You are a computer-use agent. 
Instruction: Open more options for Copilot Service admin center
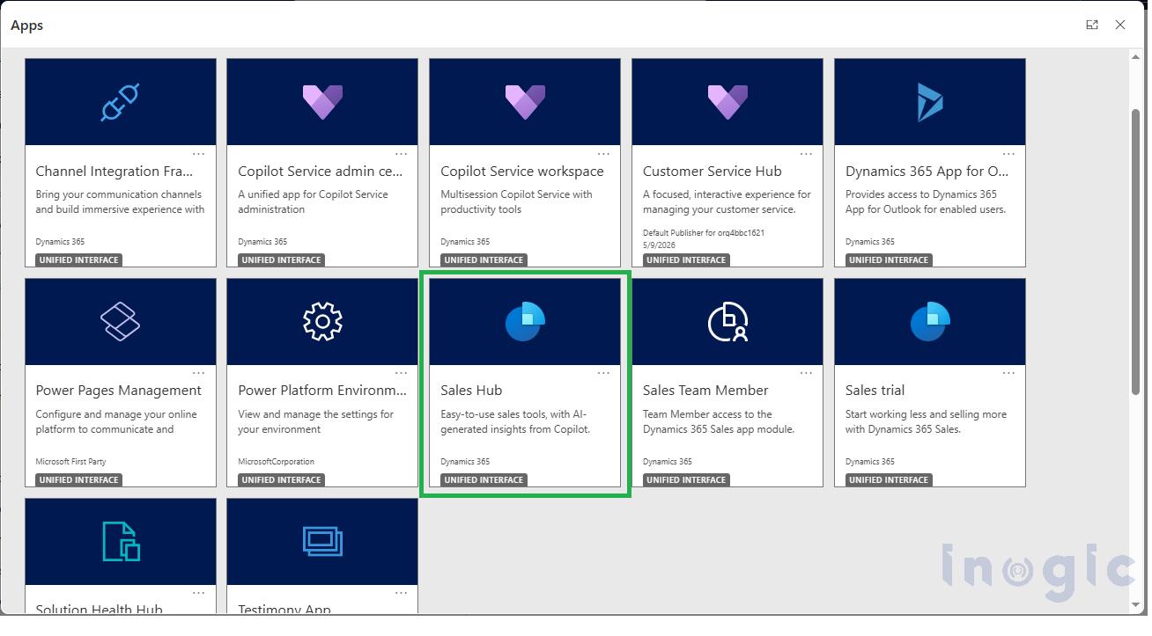401,154
